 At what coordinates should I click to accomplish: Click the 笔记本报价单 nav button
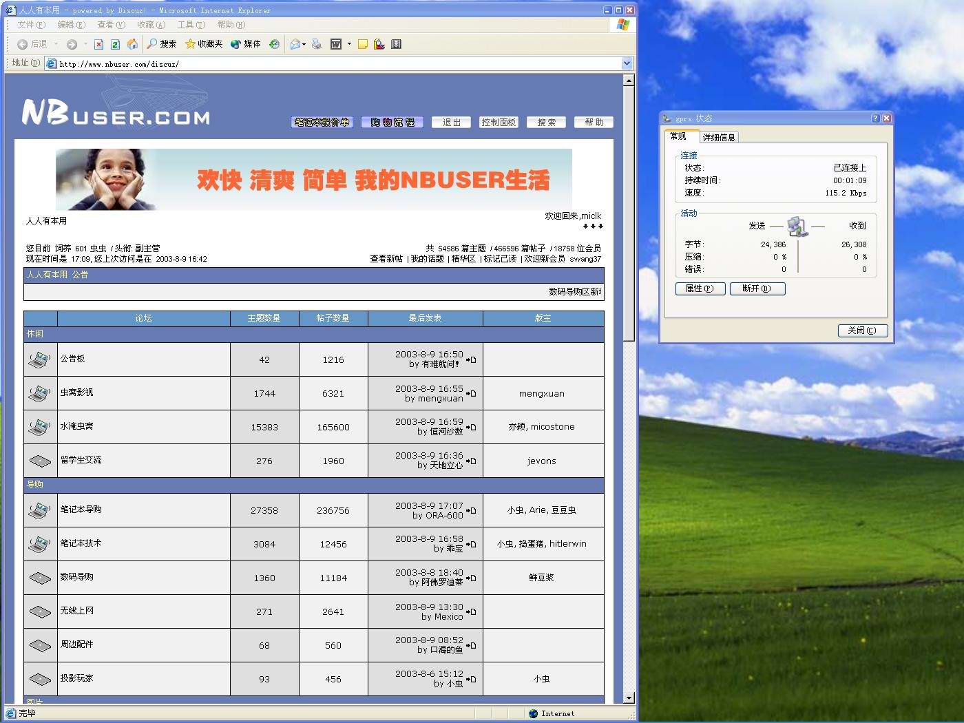(322, 123)
